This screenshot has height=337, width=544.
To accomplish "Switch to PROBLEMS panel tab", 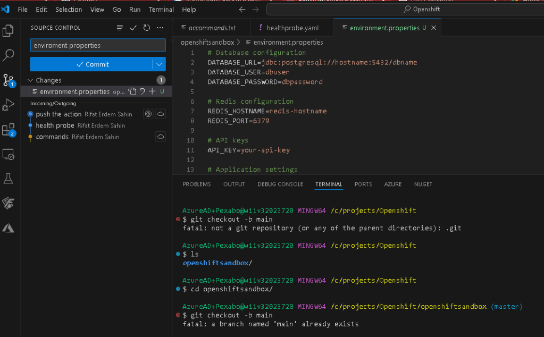I will [x=197, y=184].
